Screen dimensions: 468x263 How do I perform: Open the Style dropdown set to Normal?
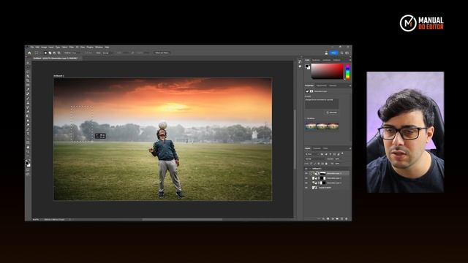107,53
